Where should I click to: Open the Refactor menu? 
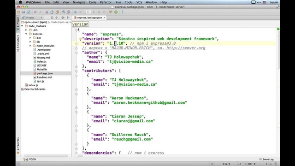(x=106, y=2)
